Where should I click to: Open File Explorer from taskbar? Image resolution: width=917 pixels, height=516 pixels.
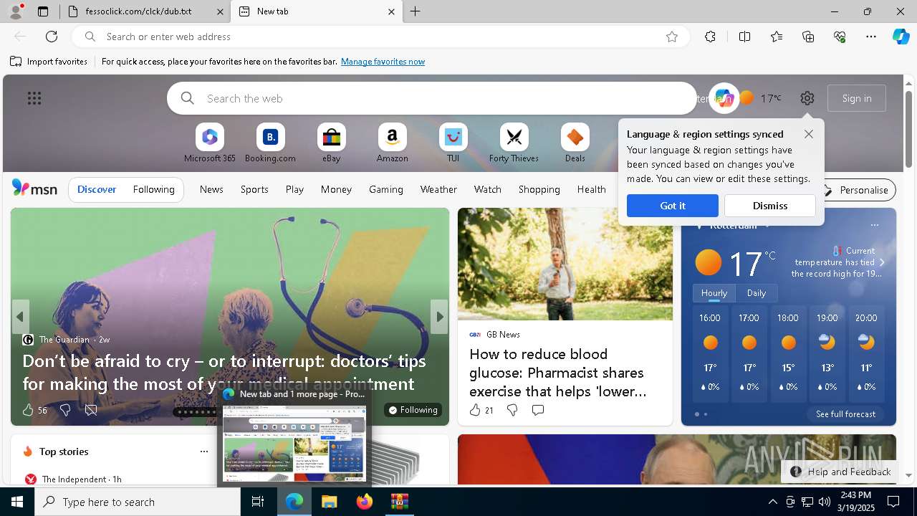[330, 502]
